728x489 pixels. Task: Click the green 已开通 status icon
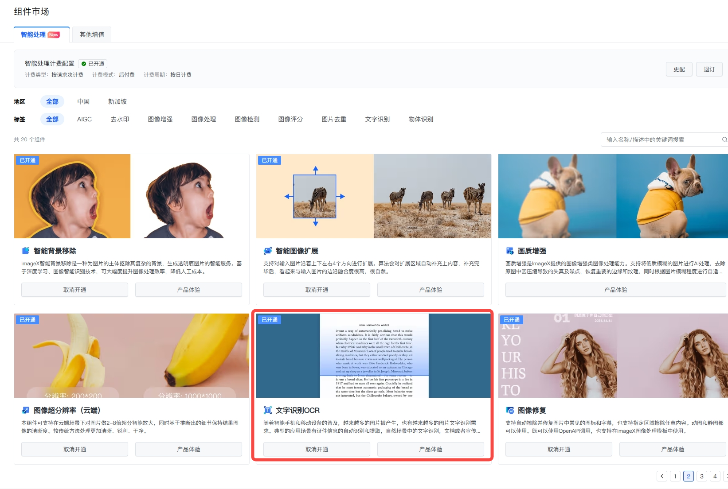(x=84, y=64)
